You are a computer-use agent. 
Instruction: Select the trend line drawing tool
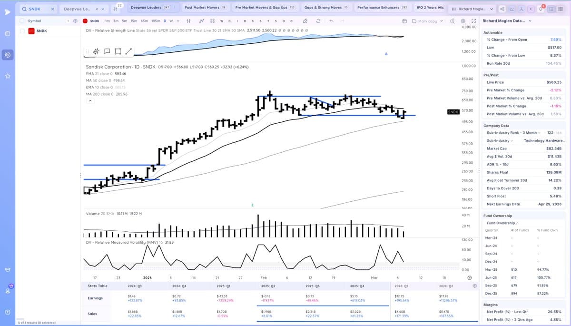(x=129, y=50)
